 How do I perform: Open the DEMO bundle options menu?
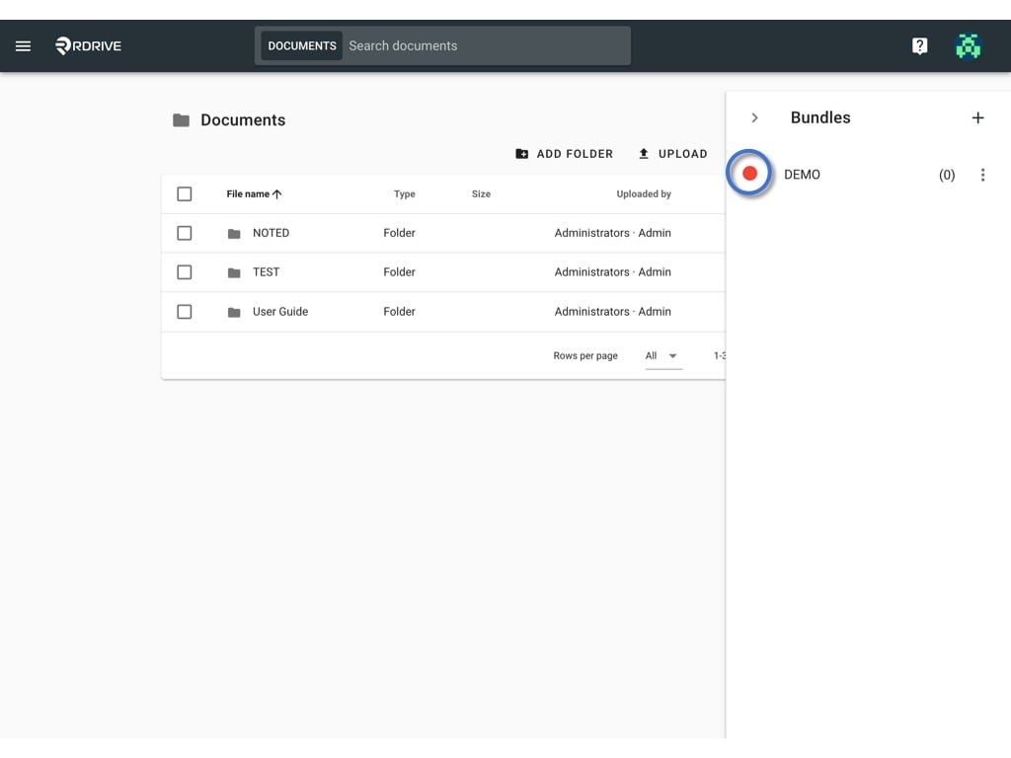point(982,175)
